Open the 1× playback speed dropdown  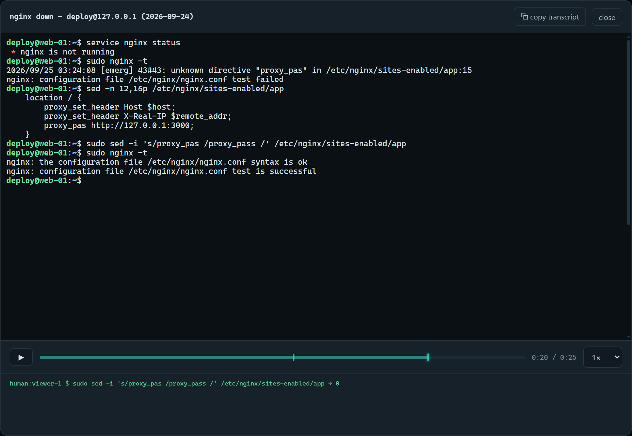603,357
